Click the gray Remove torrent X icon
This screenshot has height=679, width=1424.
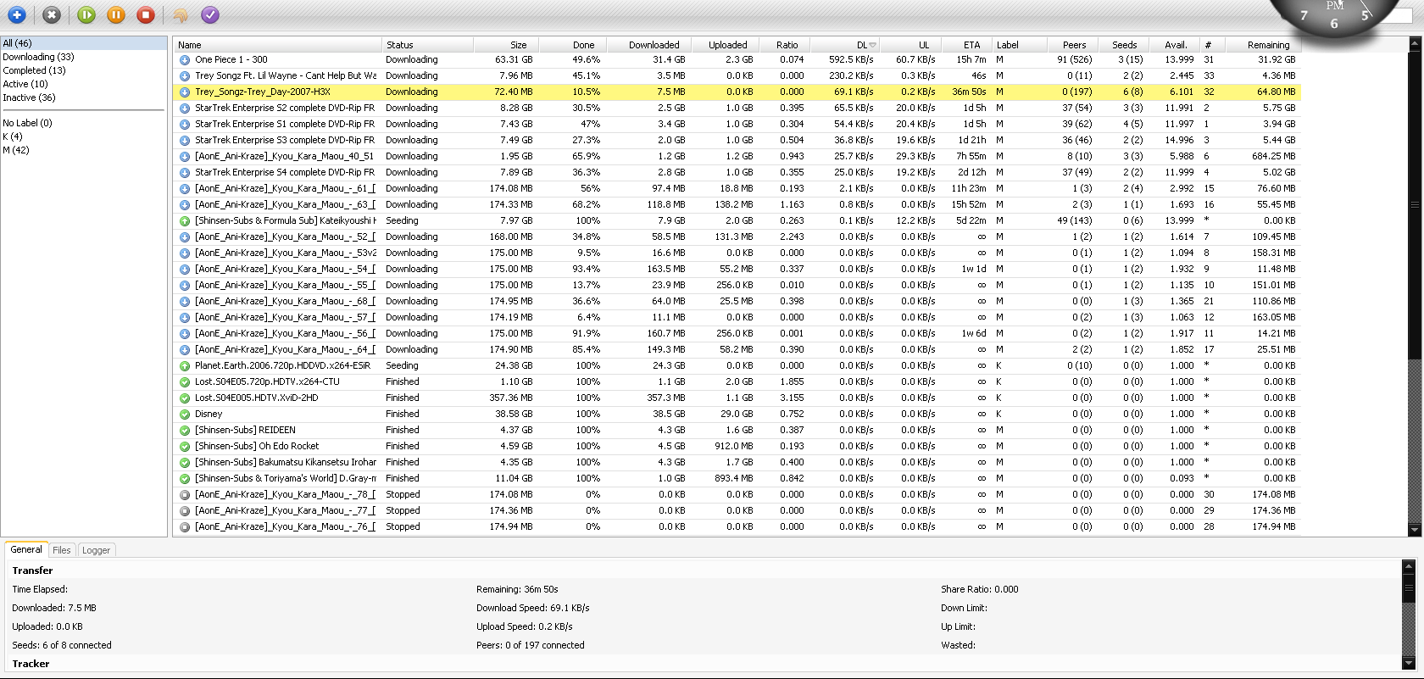(52, 14)
